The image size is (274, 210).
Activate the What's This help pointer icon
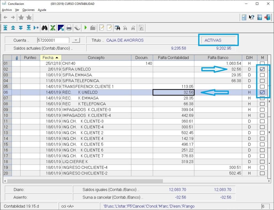pos(252,17)
